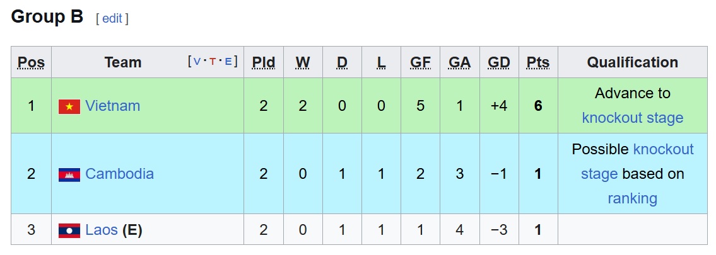Image resolution: width=716 pixels, height=255 pixels.
Task: Click the GA column header abbreviation
Action: pos(459,62)
